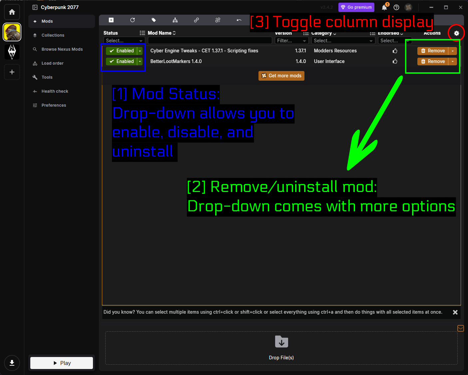Toggle Enabled status for BetterLootMarkers
Image resolution: width=468 pixels, height=375 pixels.
click(122, 61)
